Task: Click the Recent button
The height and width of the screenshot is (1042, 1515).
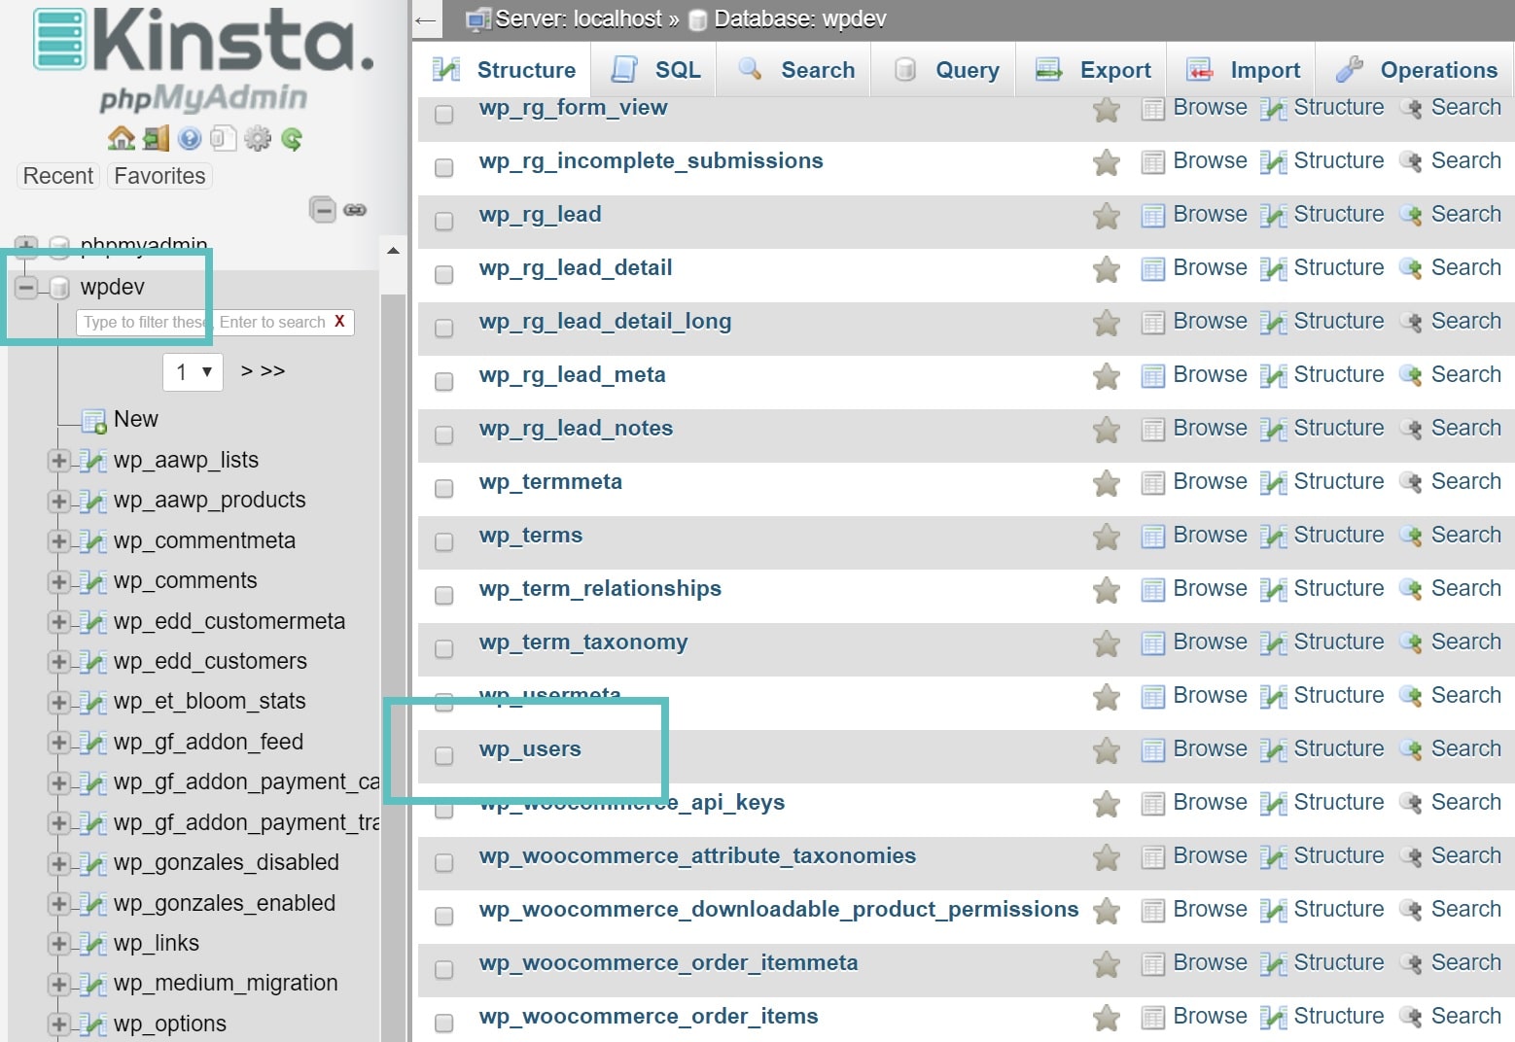Action: point(58,176)
